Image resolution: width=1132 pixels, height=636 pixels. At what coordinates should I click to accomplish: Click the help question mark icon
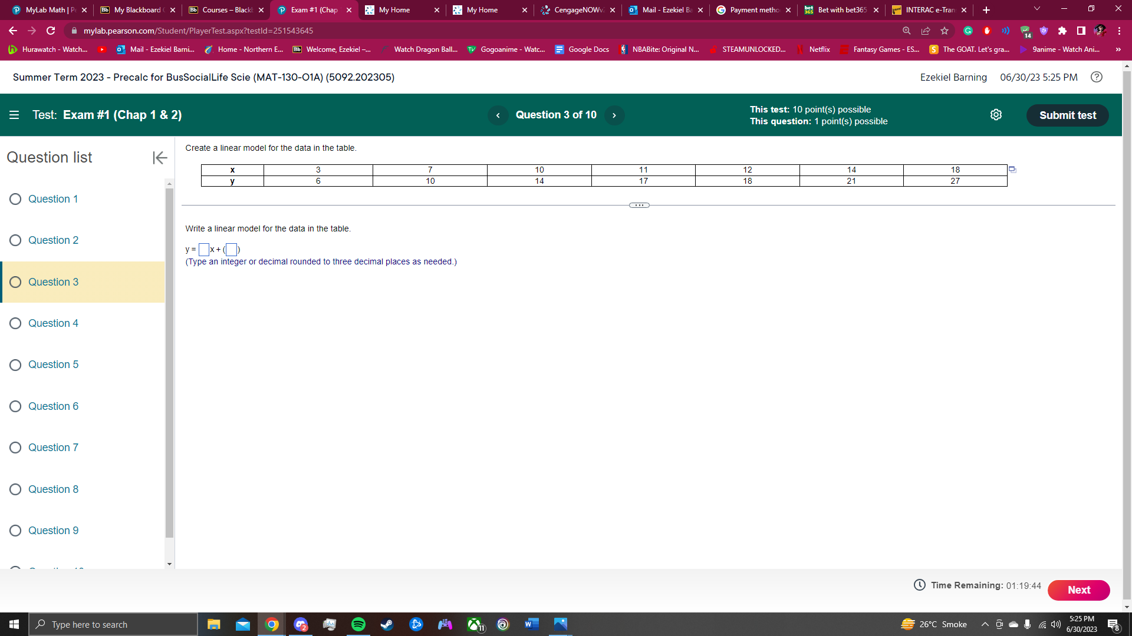click(x=1097, y=77)
